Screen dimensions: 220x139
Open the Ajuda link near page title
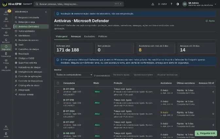[x=210, y=21]
